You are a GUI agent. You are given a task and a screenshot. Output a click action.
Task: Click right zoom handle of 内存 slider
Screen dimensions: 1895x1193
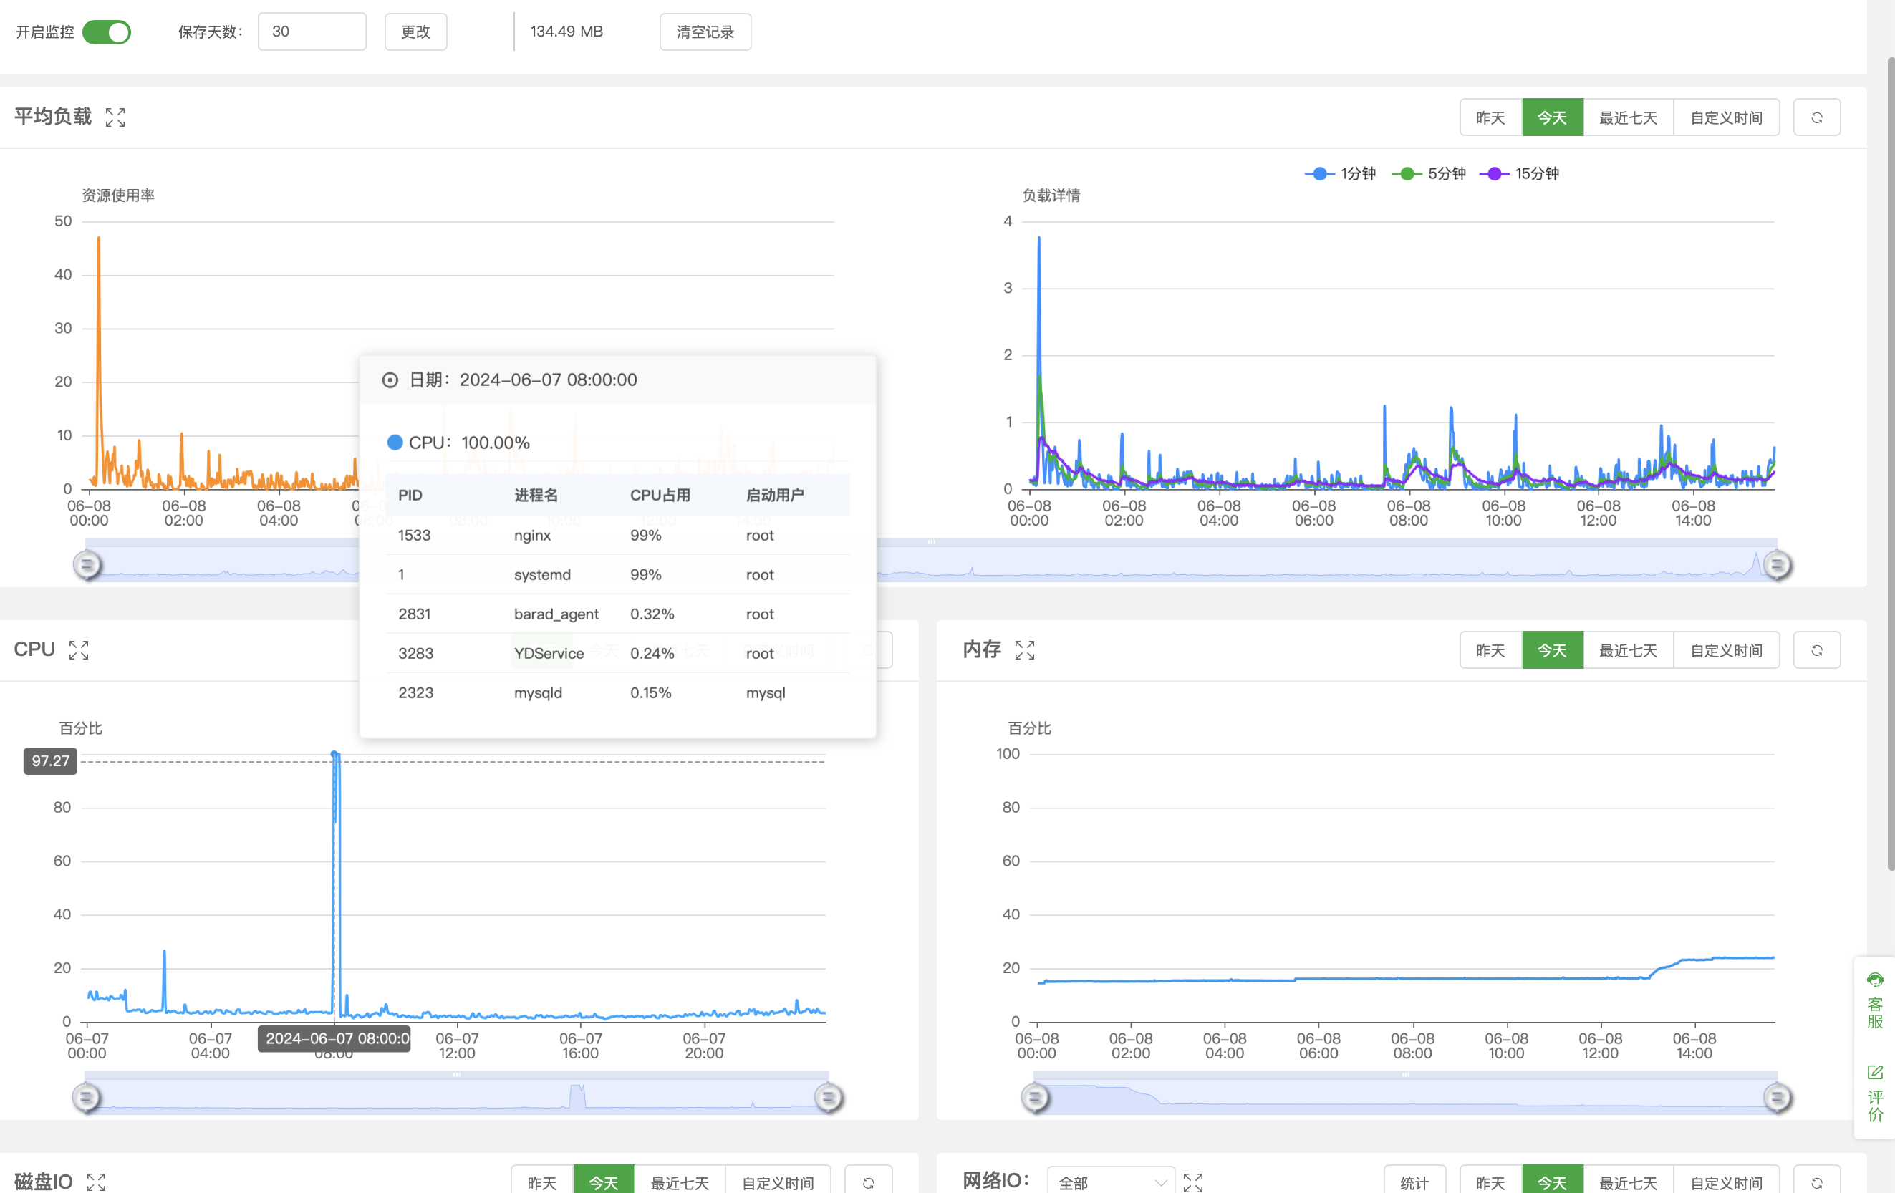1776,1097
